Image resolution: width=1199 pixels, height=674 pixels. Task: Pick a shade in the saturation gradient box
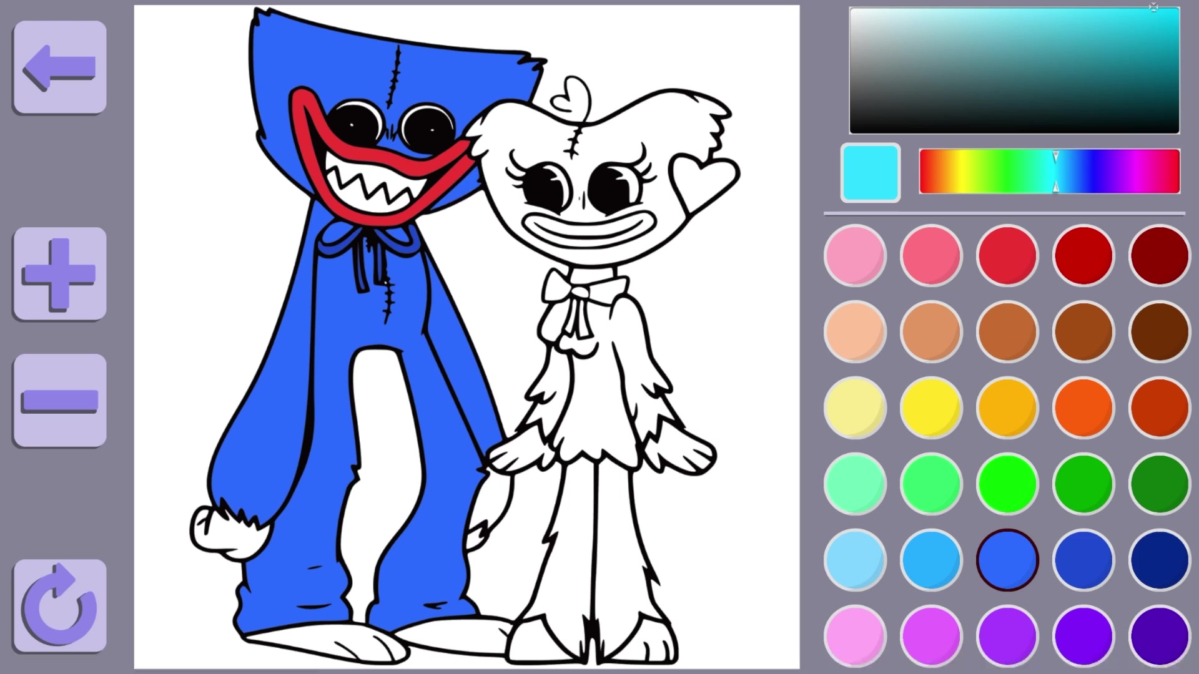pyautogui.click(x=1014, y=71)
